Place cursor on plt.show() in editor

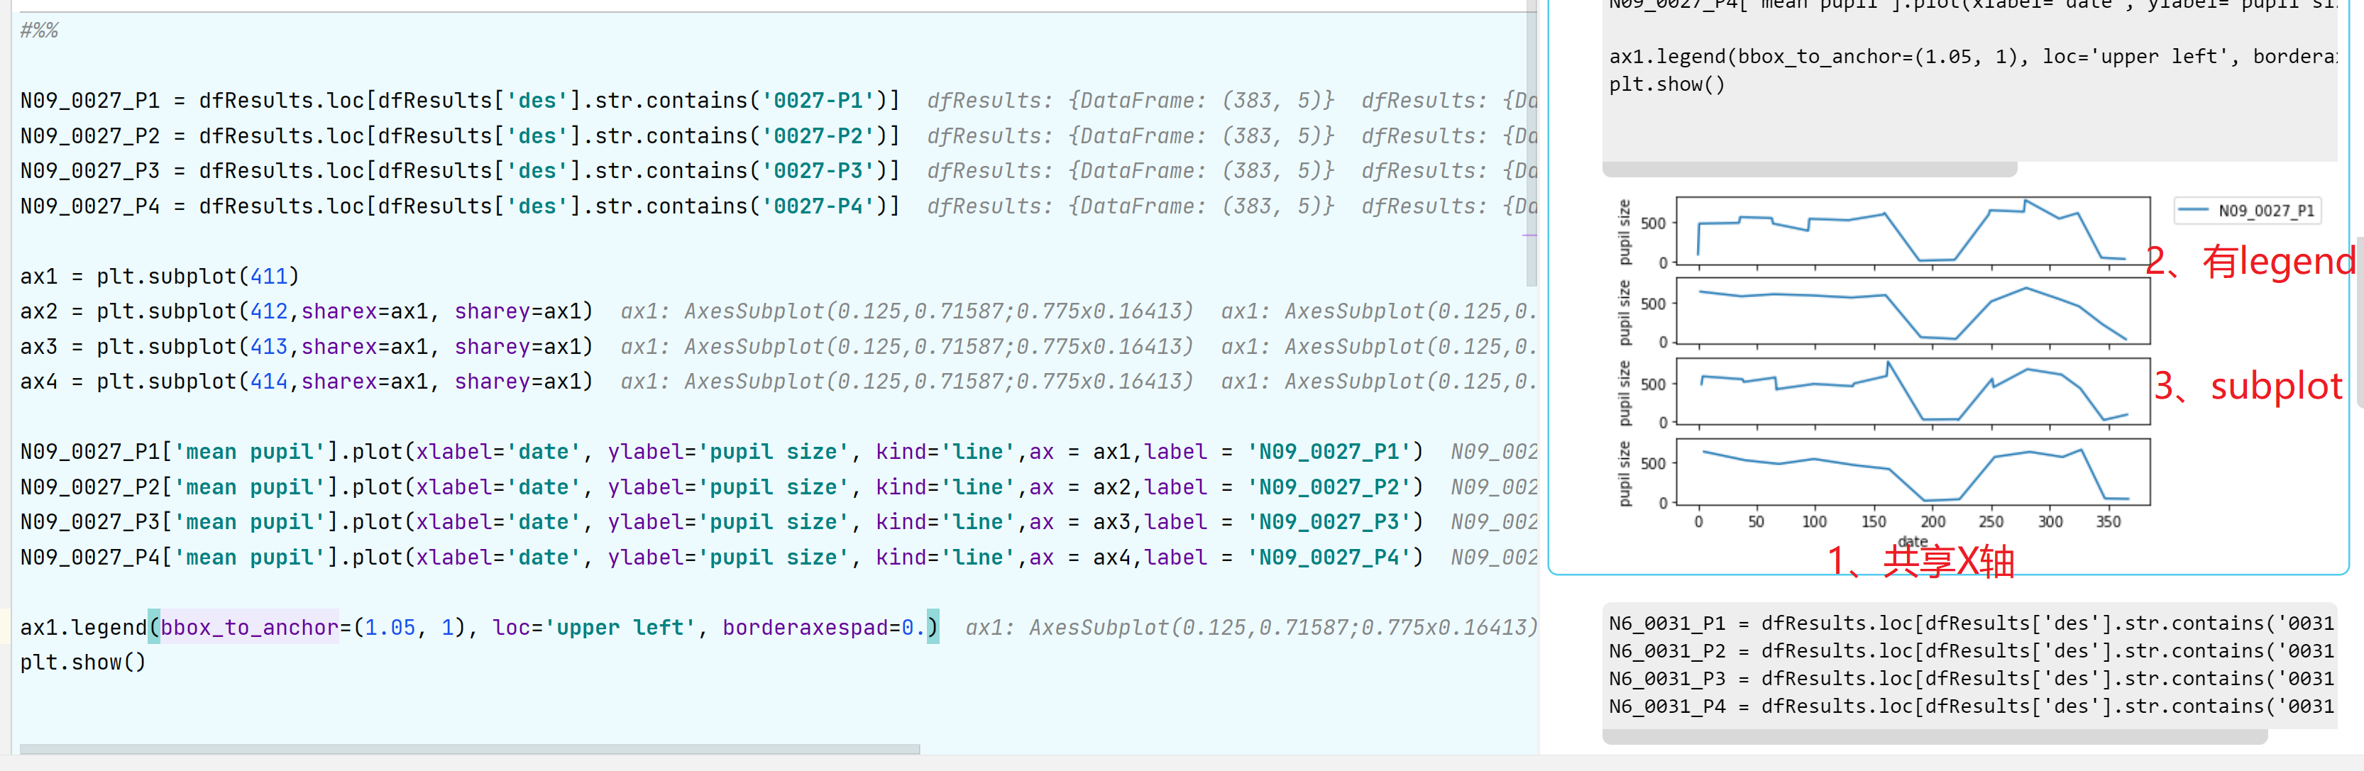click(x=82, y=662)
